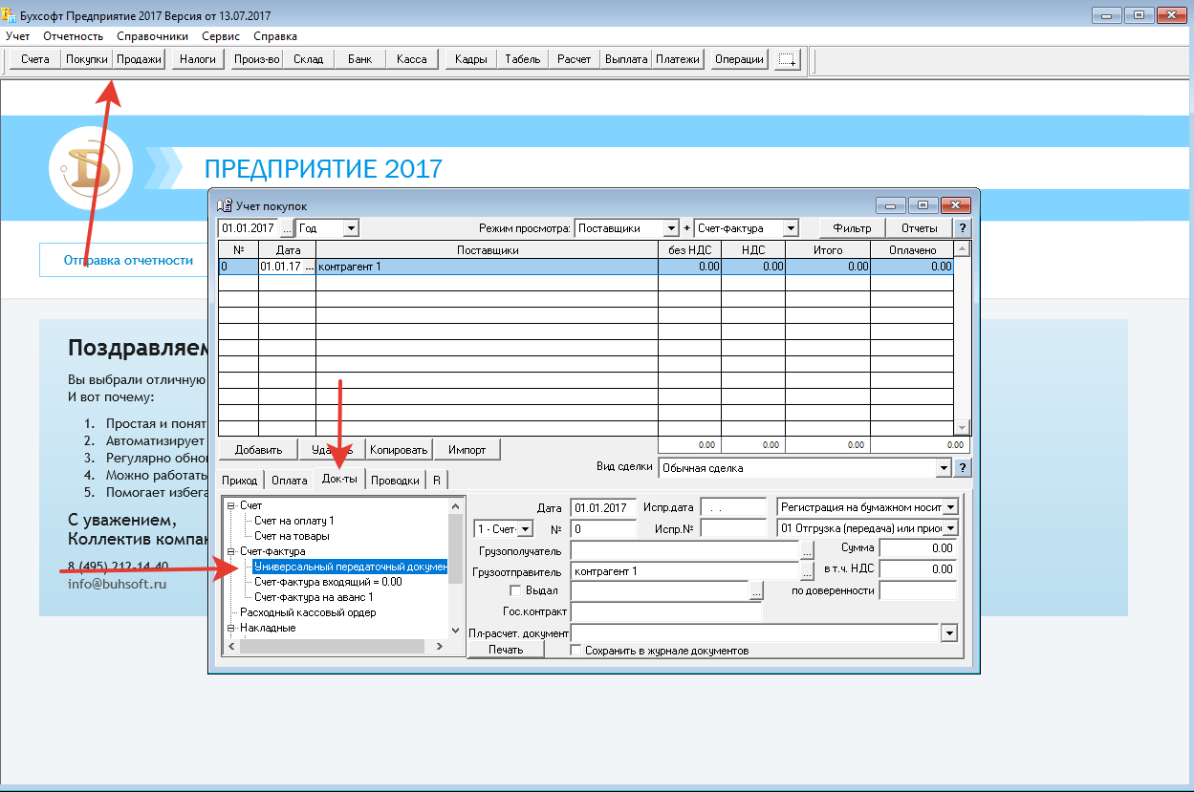
Task: Open the Банк toolbar section
Action: (360, 59)
